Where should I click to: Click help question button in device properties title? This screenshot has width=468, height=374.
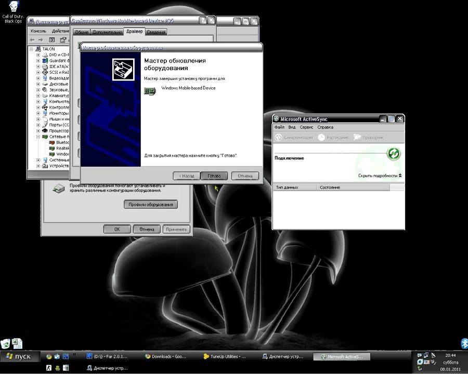pyautogui.click(x=203, y=20)
